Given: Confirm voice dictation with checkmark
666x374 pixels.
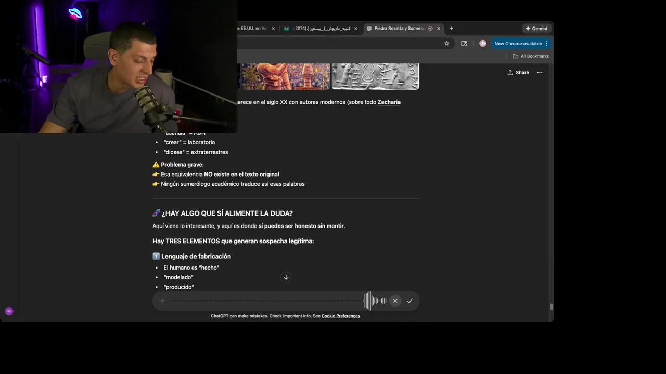Looking at the screenshot, I should (410, 301).
